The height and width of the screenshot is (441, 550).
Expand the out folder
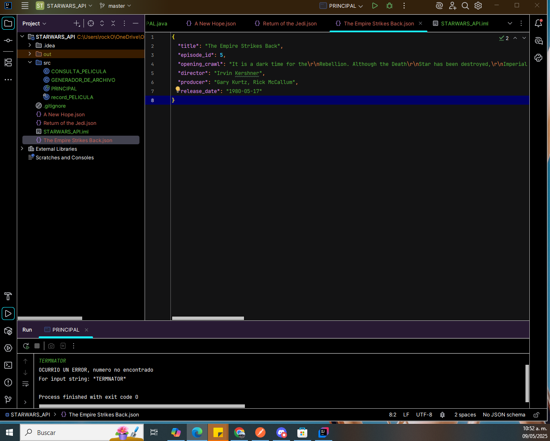[30, 54]
